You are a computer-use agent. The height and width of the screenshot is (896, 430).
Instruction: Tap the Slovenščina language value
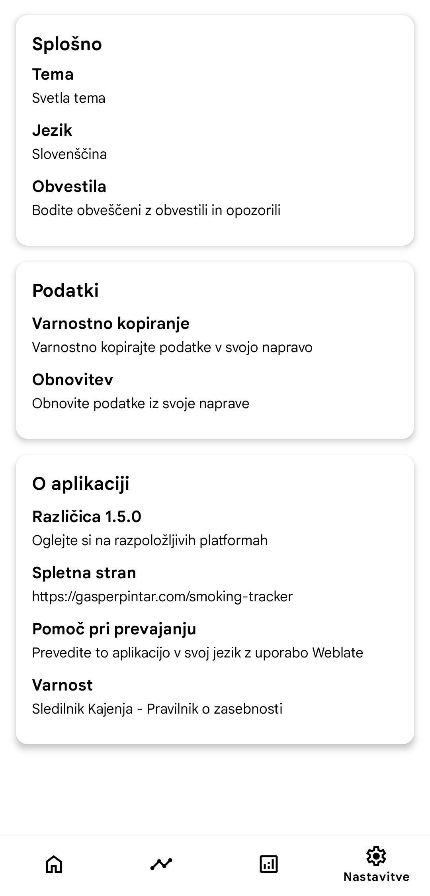pyautogui.click(x=69, y=154)
